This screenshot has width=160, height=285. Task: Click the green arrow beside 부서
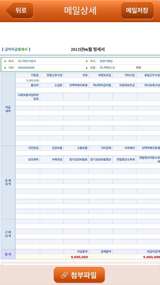[87, 61]
